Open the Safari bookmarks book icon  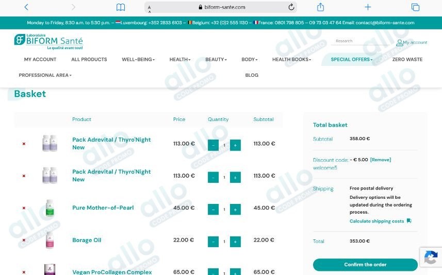[x=121, y=7]
